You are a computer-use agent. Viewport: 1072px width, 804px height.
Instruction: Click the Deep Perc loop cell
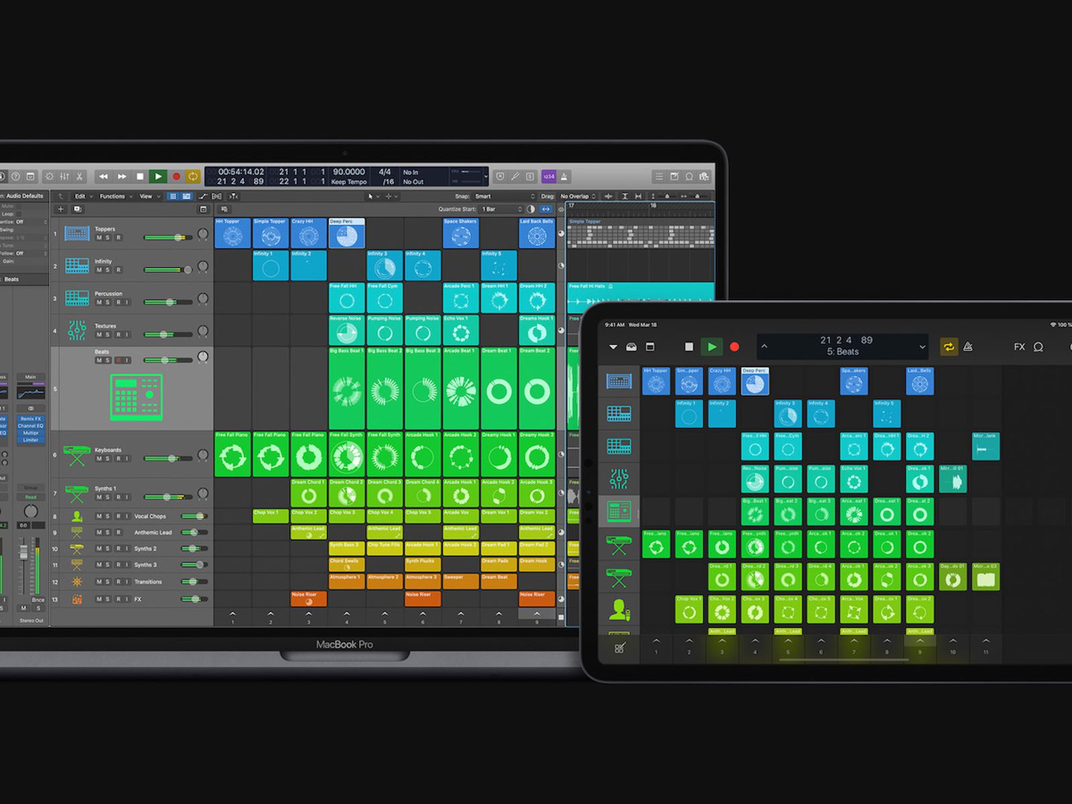[x=346, y=233]
